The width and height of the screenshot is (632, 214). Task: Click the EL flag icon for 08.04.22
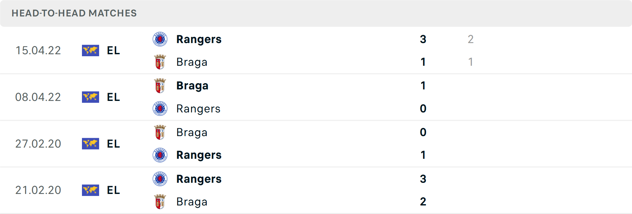(x=91, y=97)
